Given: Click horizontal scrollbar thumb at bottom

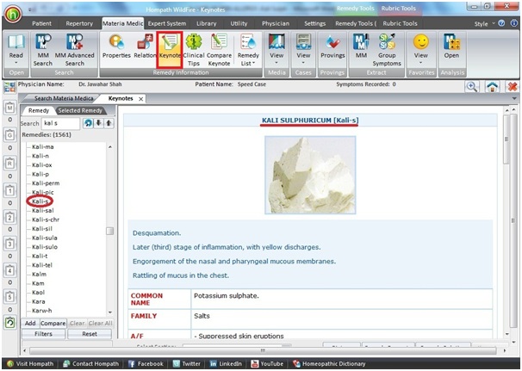Looking at the screenshot, I should tap(263, 350).
